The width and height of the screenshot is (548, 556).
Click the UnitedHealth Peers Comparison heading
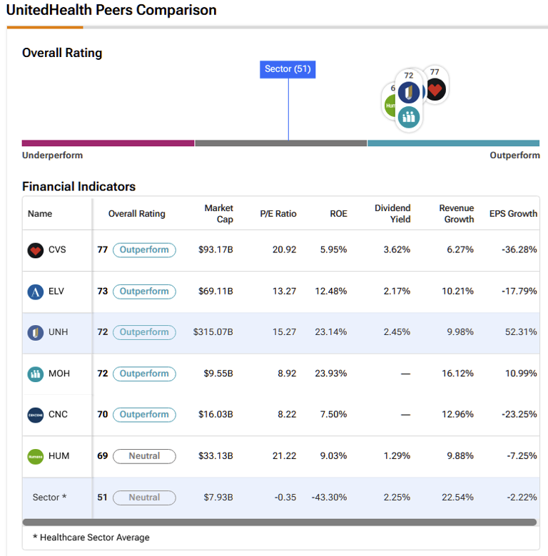pos(111,10)
